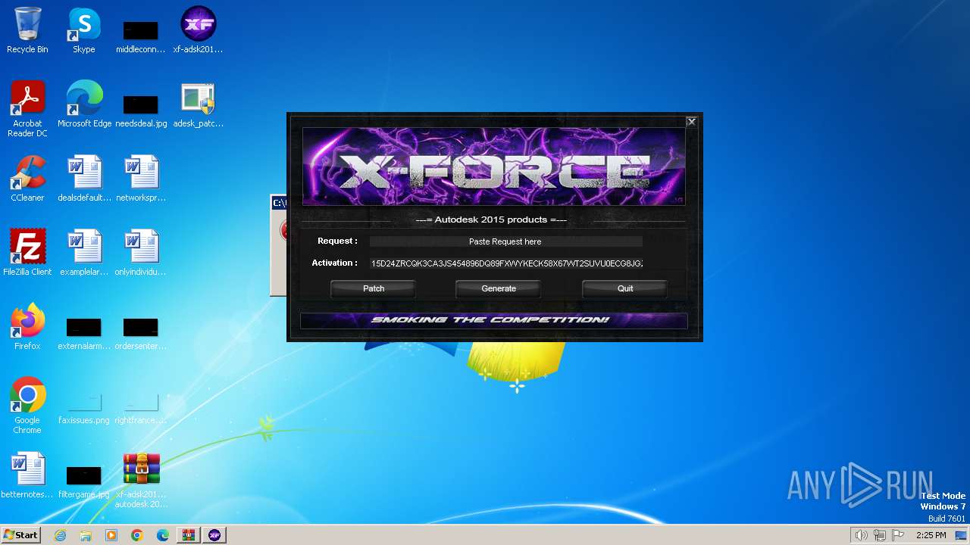
Task: Open needsdeal.jpg image file
Action: 141,111
